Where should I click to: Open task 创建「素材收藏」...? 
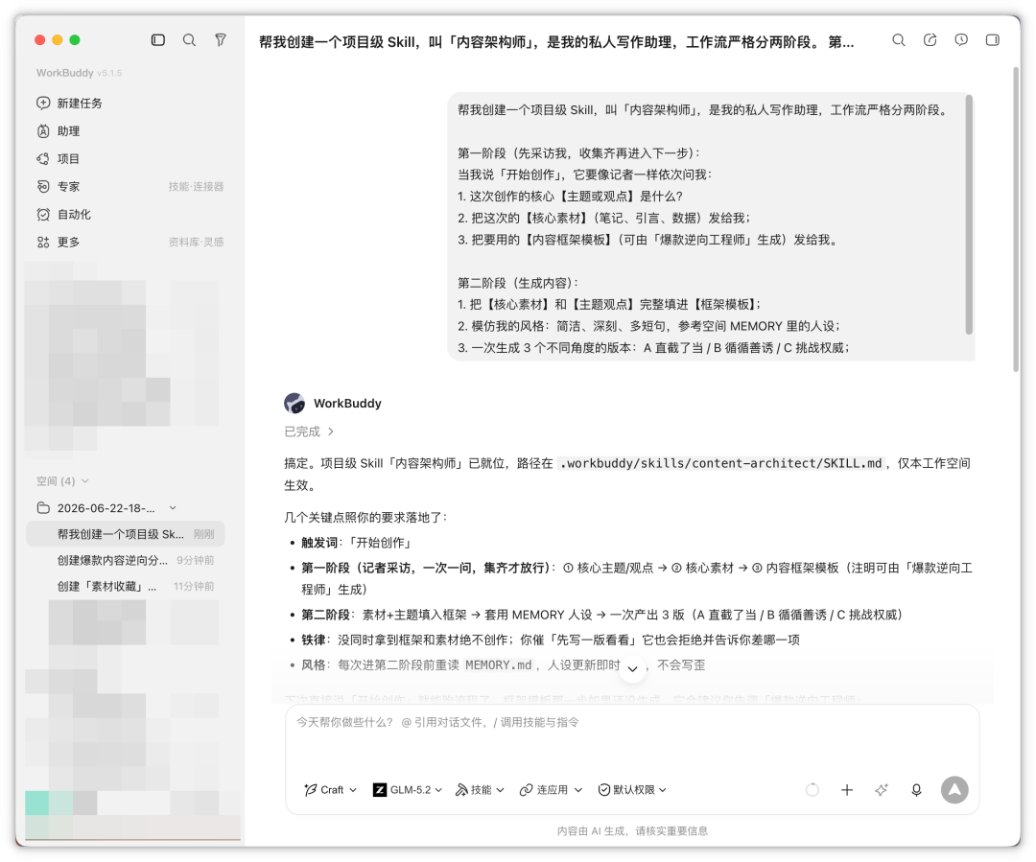click(x=126, y=586)
